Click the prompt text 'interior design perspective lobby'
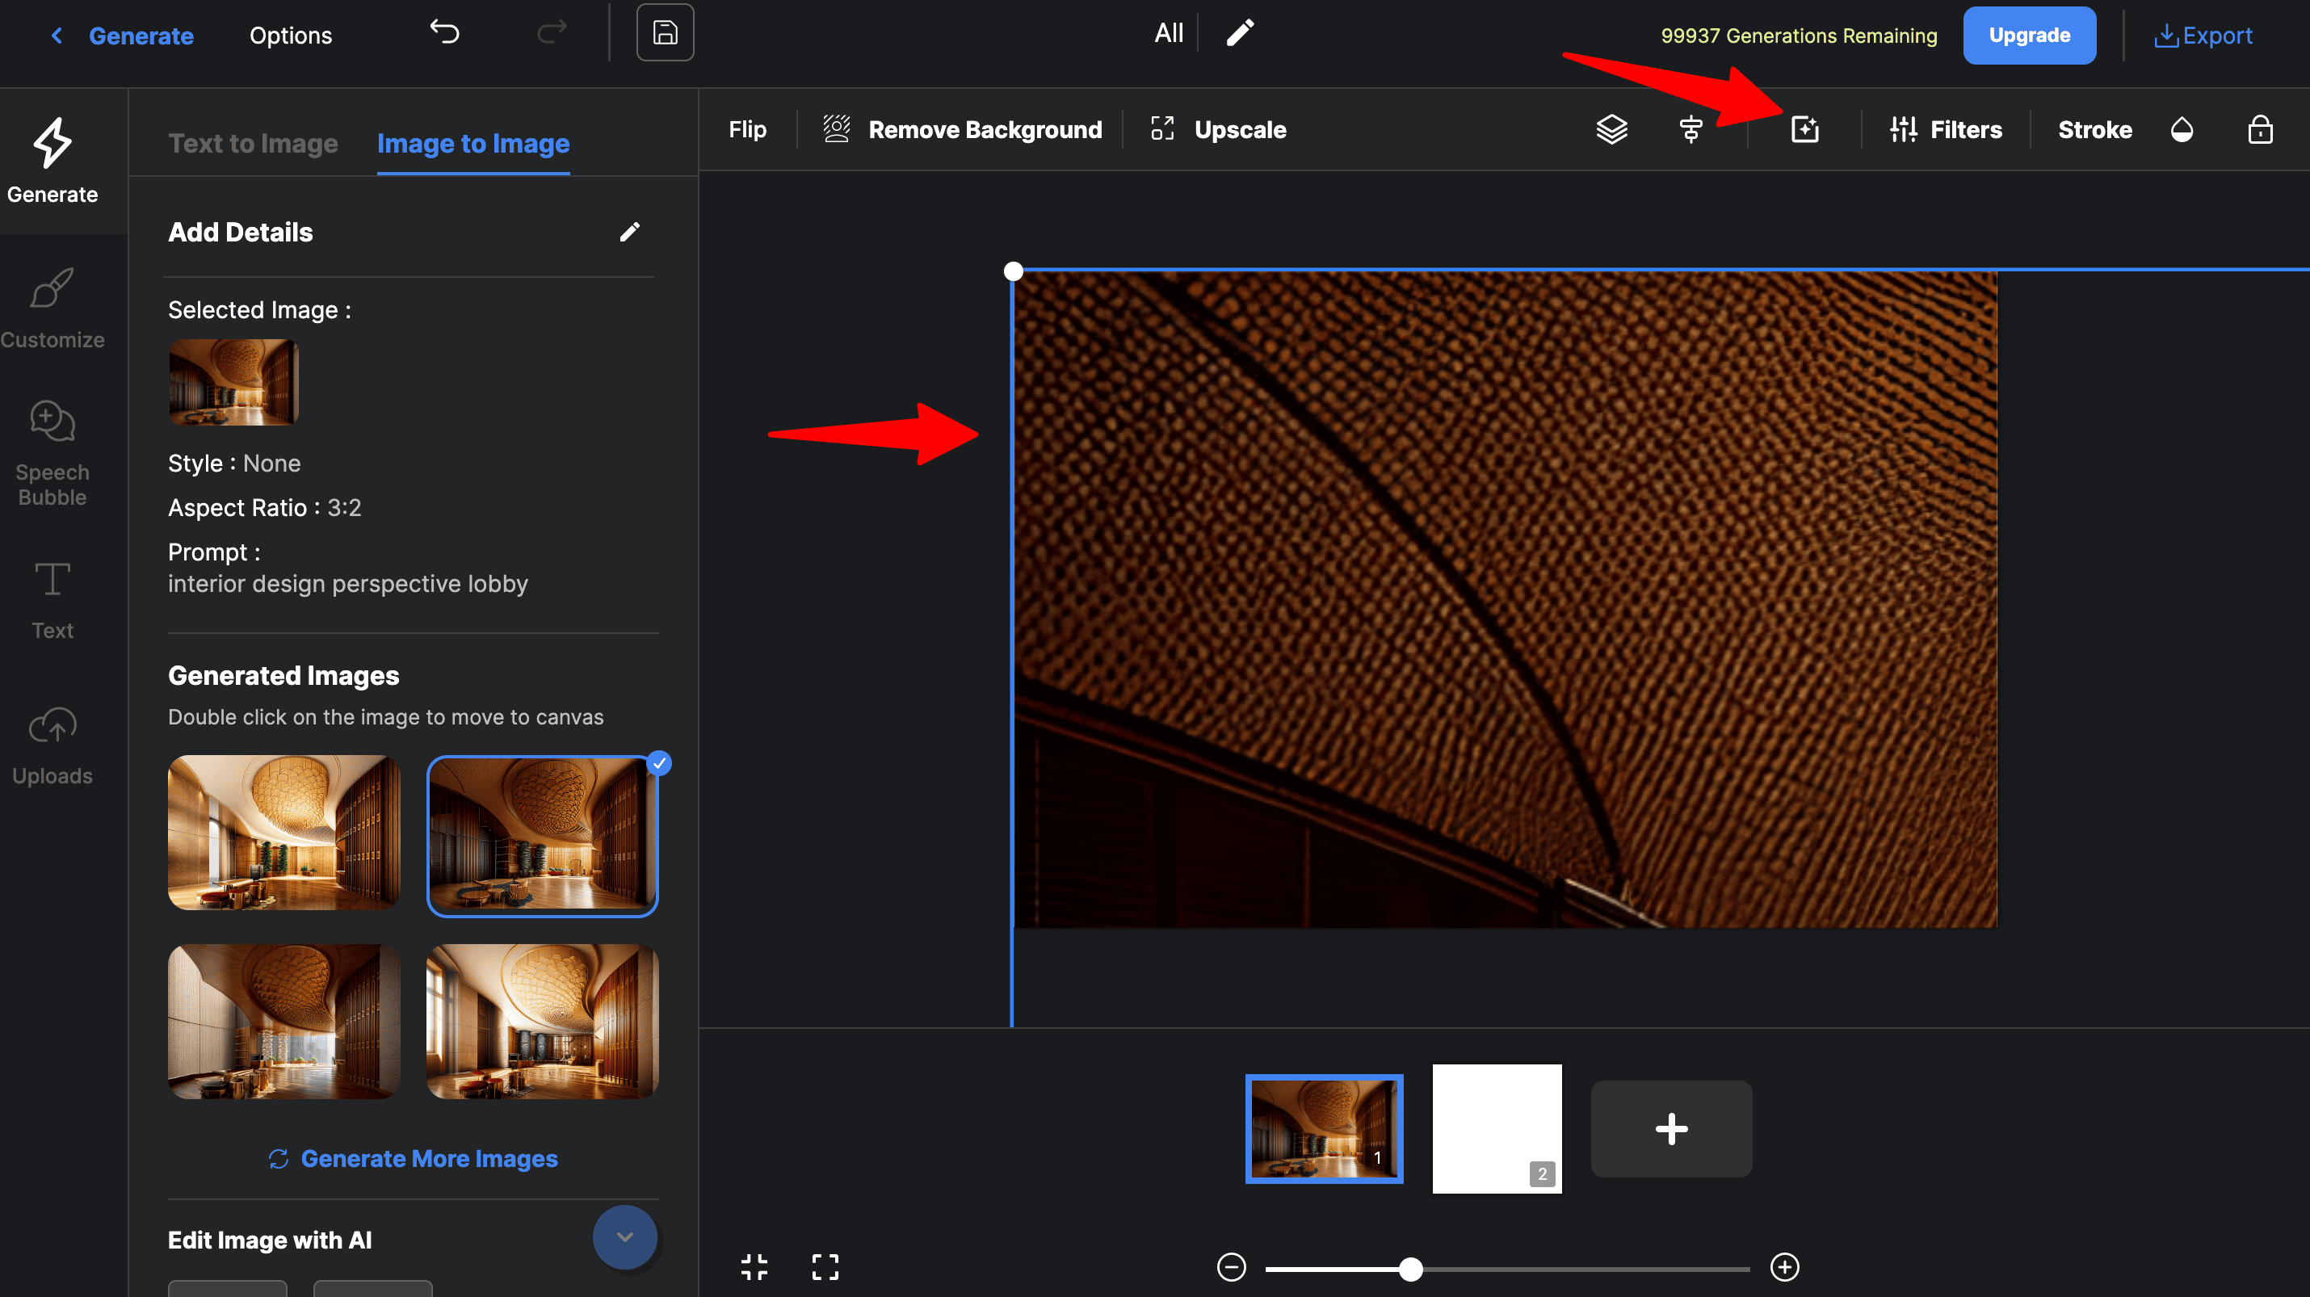The image size is (2310, 1297). pos(348,584)
